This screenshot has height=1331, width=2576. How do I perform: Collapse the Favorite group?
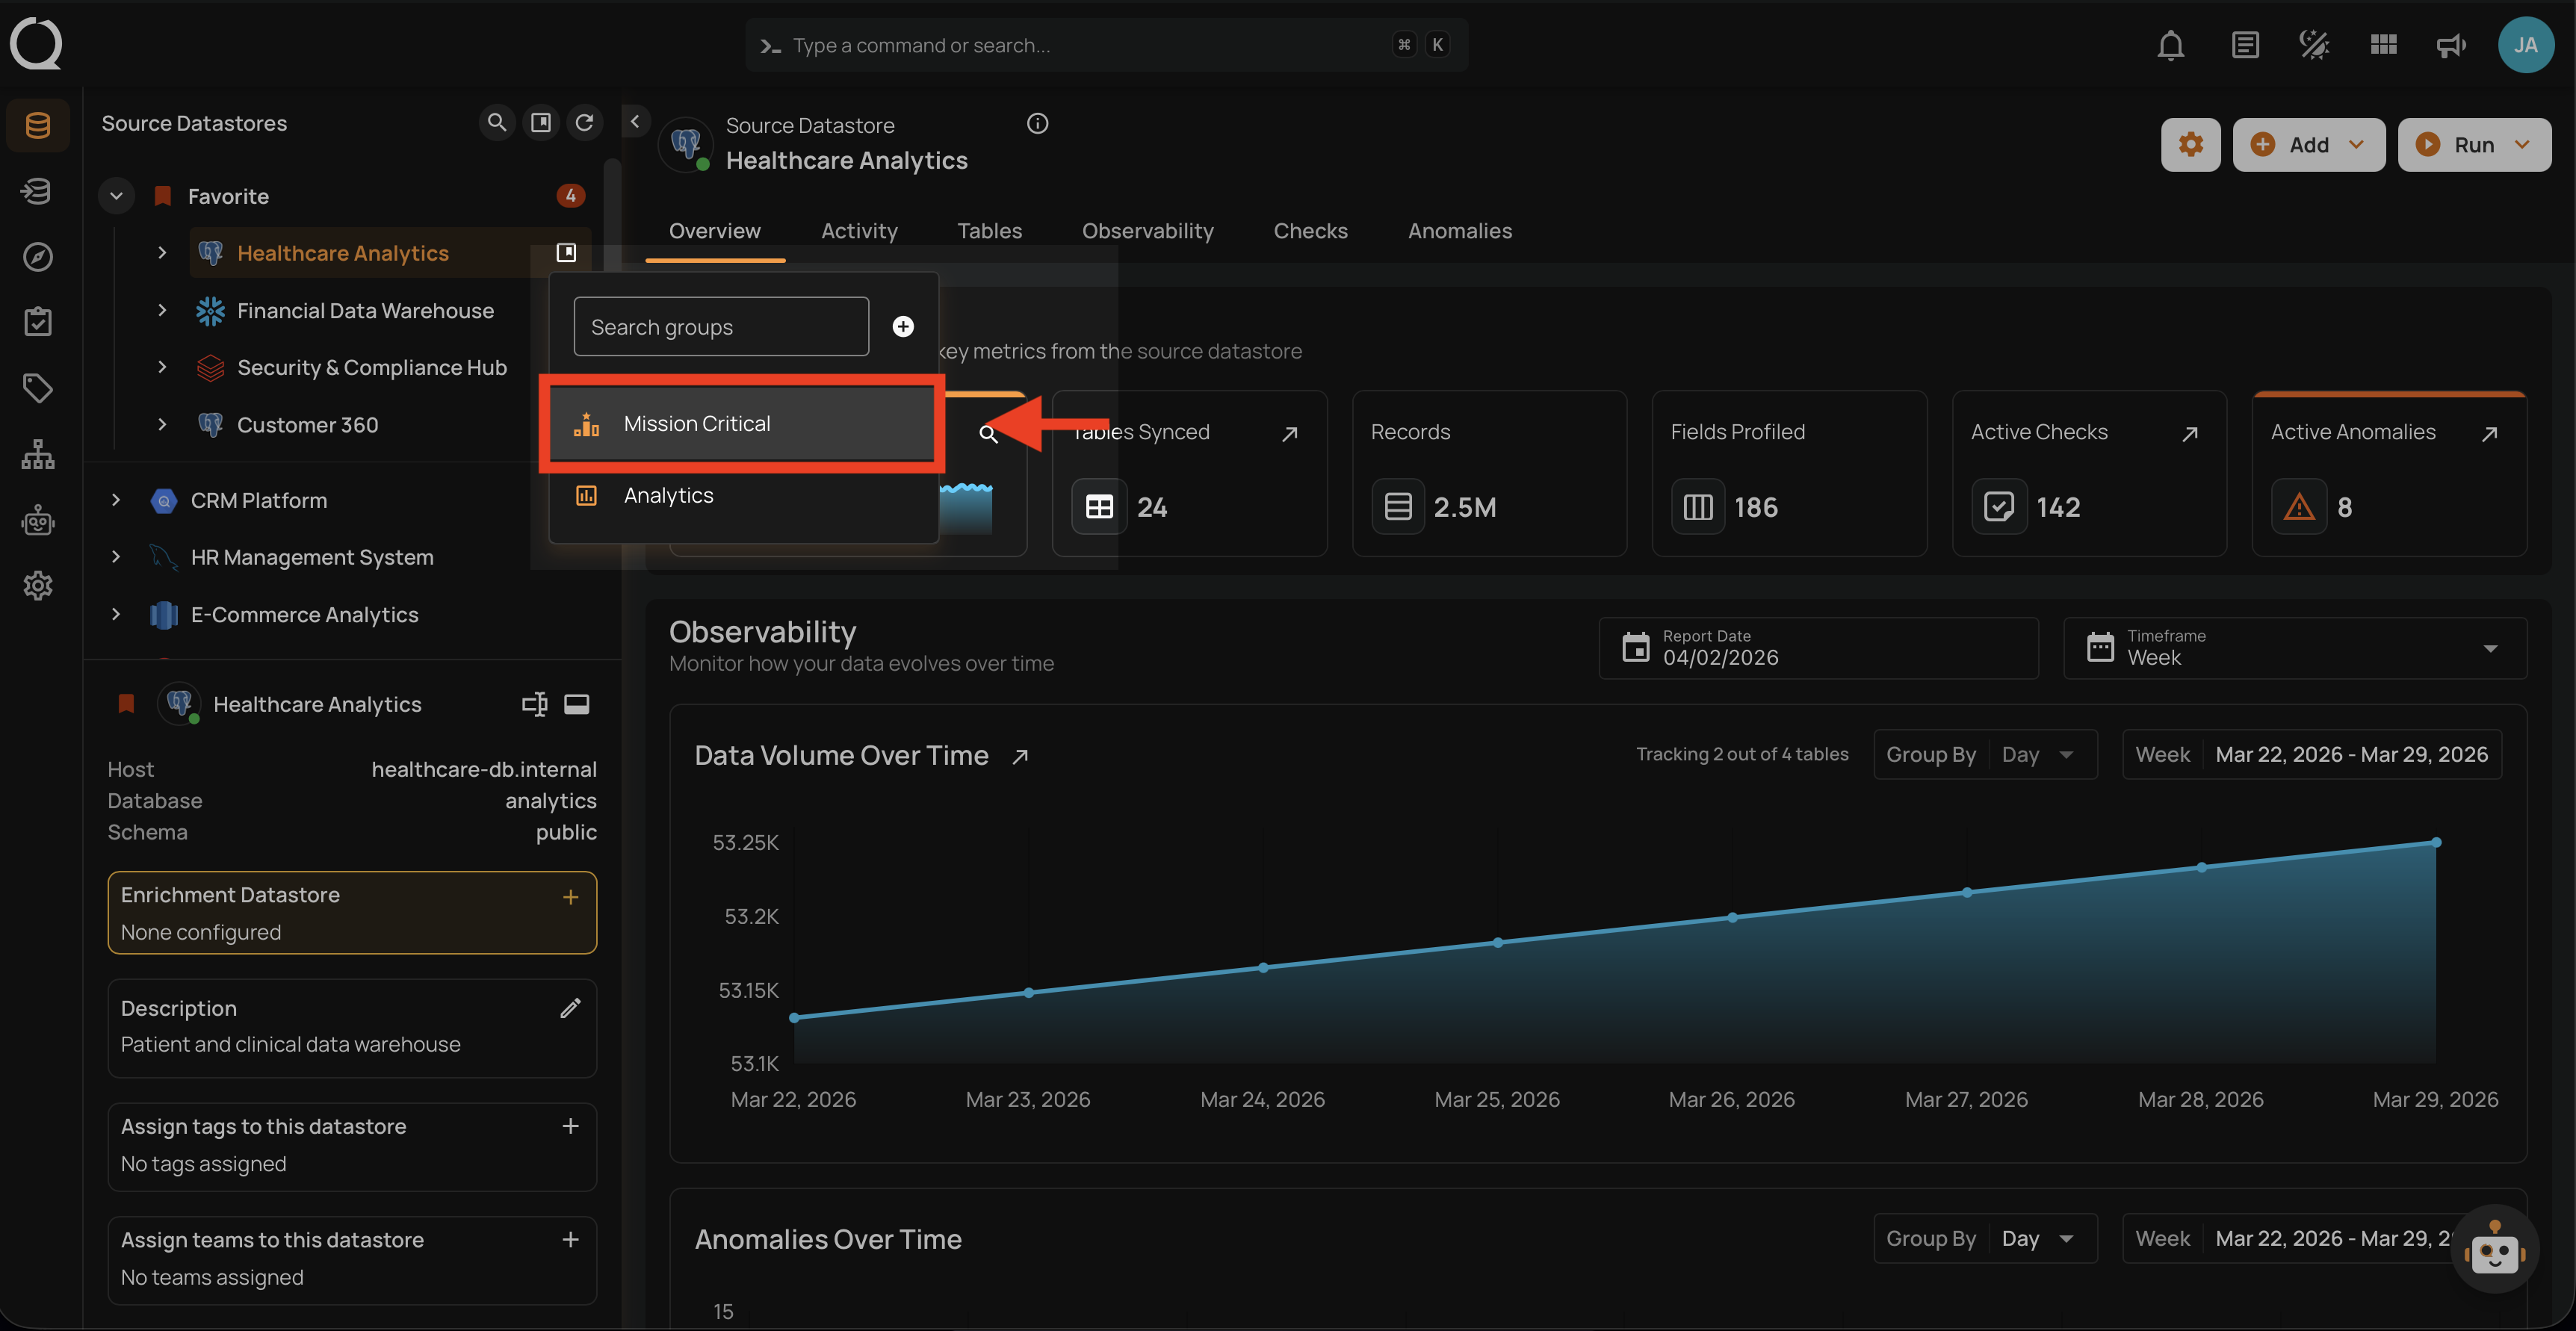tap(116, 196)
